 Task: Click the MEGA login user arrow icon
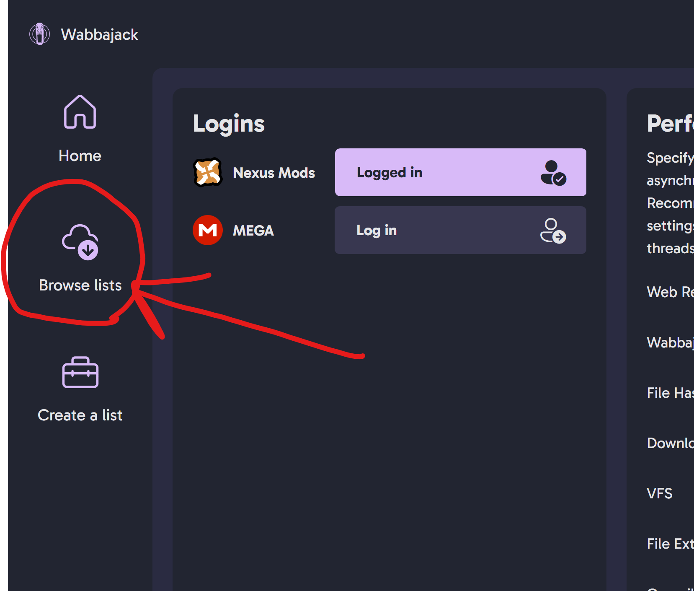pos(553,231)
